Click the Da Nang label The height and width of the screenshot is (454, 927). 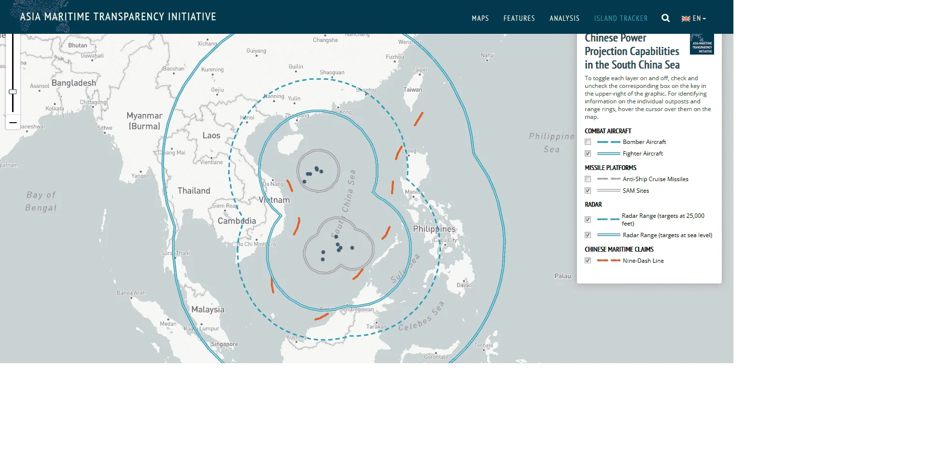pos(273,184)
